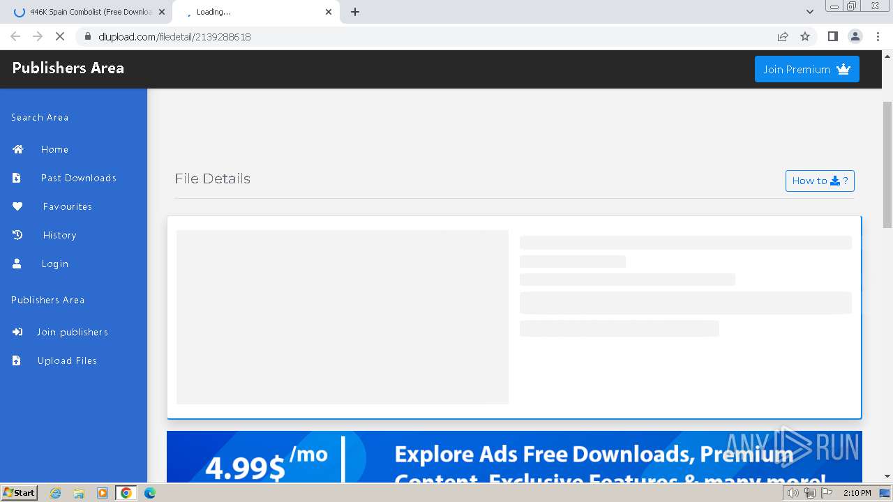Expand the tab search dropdown
Screen dimensions: 893x502
tap(809, 12)
